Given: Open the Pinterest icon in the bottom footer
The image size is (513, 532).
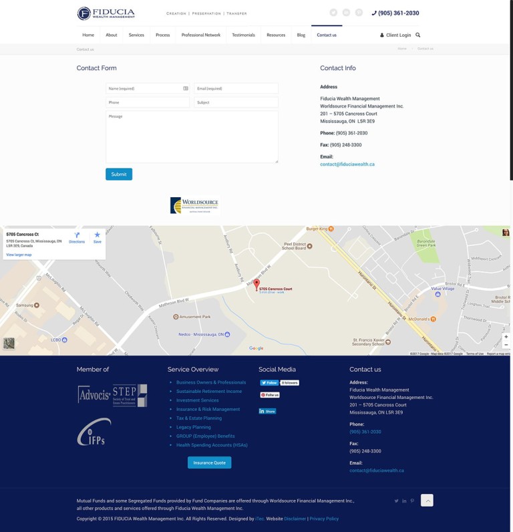Looking at the screenshot, I should pos(412,501).
